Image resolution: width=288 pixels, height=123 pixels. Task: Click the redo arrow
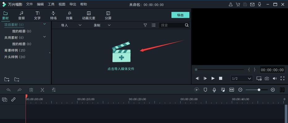19,90
